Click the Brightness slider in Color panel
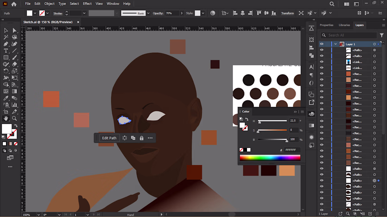The image size is (387, 217). tap(272, 140)
